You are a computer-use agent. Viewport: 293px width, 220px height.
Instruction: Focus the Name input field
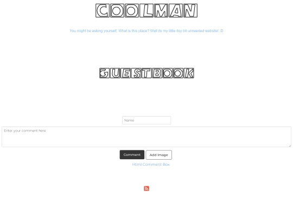pyautogui.click(x=146, y=120)
